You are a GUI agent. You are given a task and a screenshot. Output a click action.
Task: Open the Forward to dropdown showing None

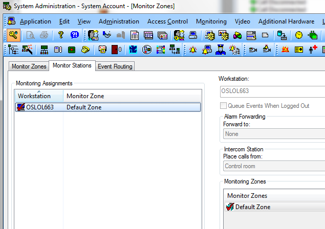tap(274, 134)
